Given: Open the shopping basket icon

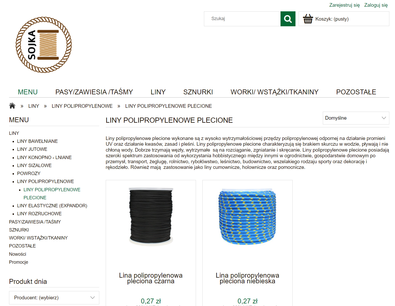Looking at the screenshot, I should (308, 19).
